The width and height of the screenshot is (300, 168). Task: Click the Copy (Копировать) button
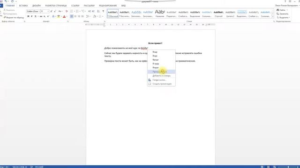pos(10,14)
